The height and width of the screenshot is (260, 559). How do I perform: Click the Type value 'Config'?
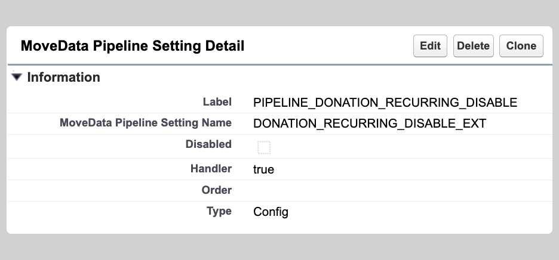(x=271, y=212)
